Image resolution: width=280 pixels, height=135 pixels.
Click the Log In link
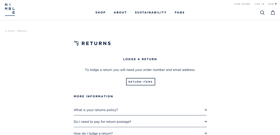pyautogui.click(x=259, y=4)
